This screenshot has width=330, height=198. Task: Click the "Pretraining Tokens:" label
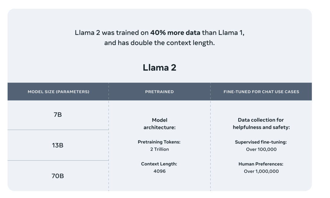159,142
